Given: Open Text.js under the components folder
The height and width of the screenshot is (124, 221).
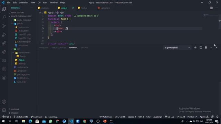Looking at the screenshot, I should (x=22, y=56).
